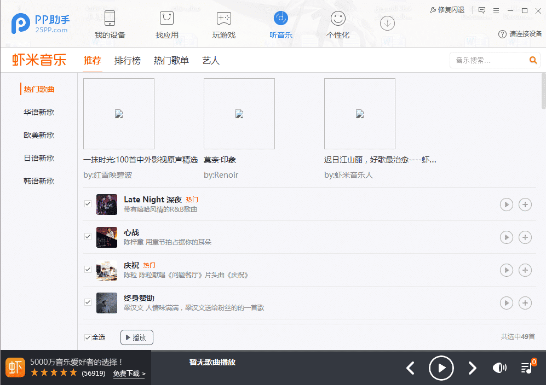Switch to the 排行榜 tab

128,61
